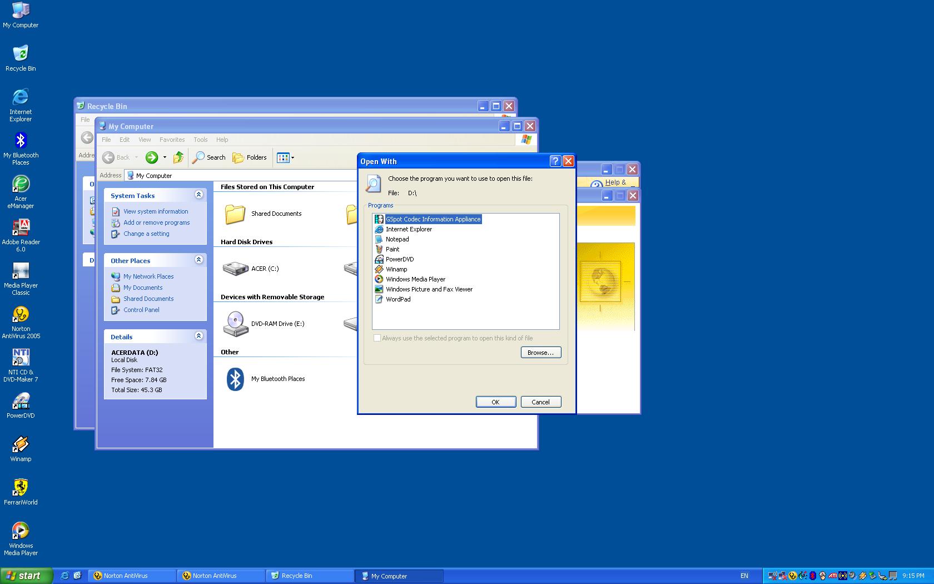Launch Windows Media Player desktop shortcut
The width and height of the screenshot is (934, 584).
[21, 539]
